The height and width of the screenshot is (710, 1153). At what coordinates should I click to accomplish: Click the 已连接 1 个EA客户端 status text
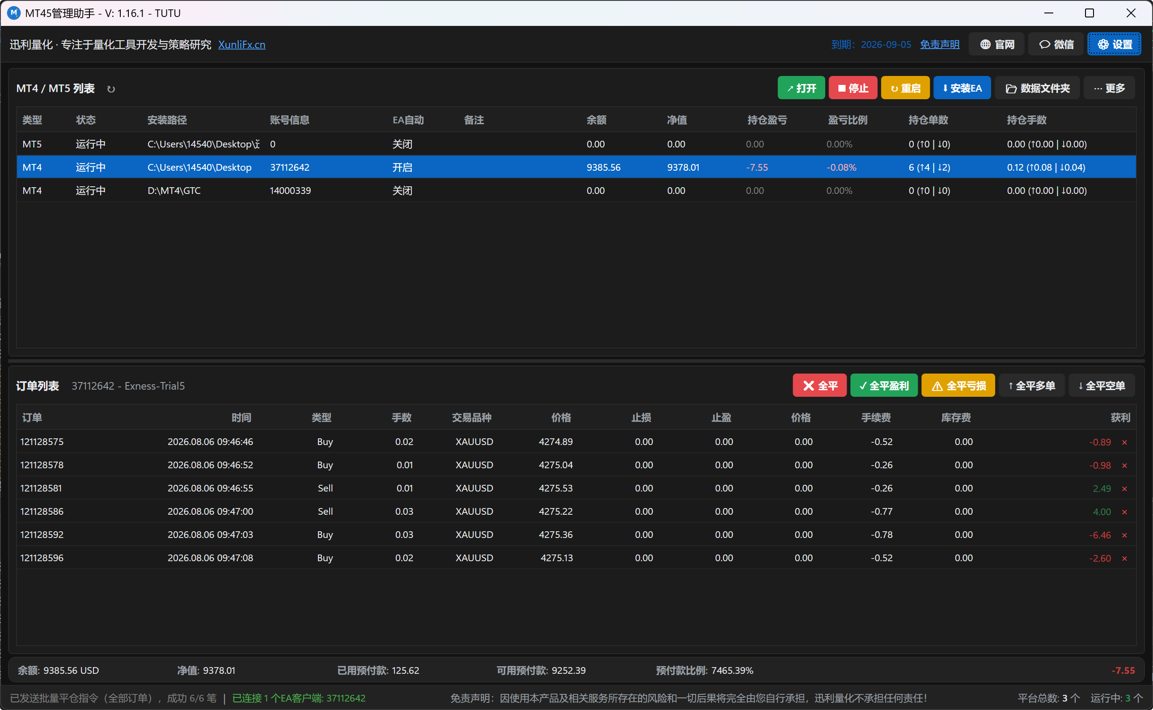coord(299,698)
